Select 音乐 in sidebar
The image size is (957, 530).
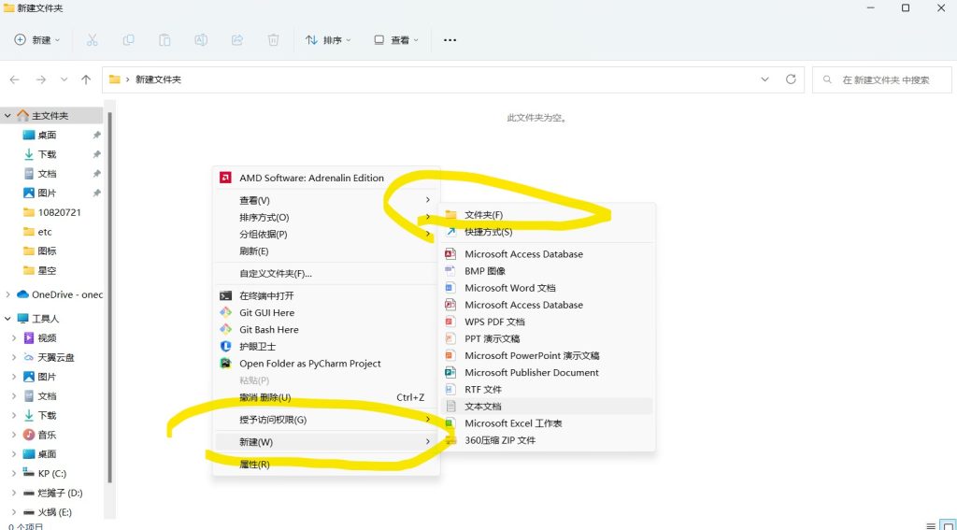tap(47, 435)
